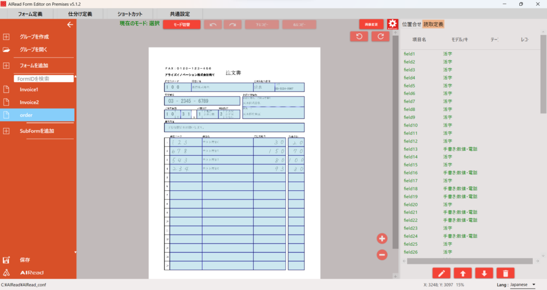Click the gear settings icon
This screenshot has width=547, height=290.
(393, 24)
